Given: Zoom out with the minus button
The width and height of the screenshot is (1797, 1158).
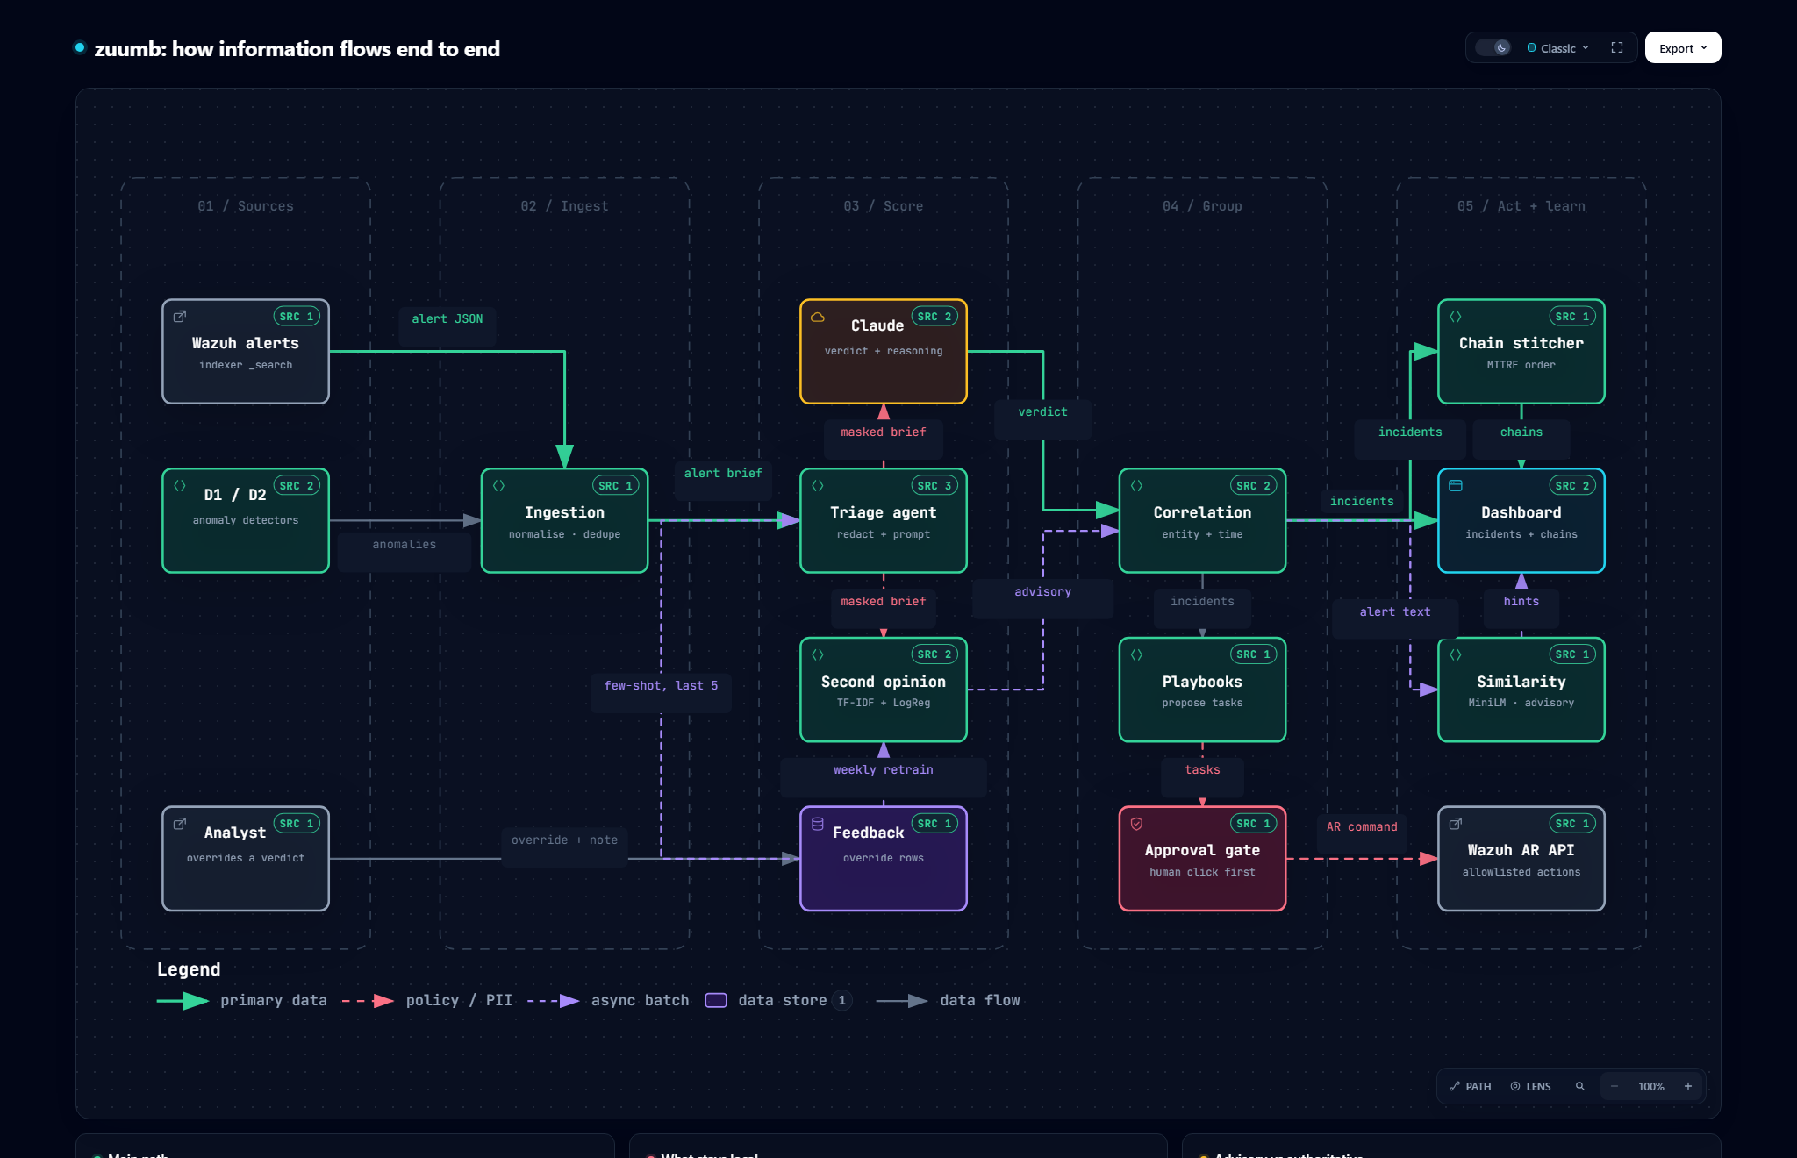Looking at the screenshot, I should click(x=1614, y=1086).
